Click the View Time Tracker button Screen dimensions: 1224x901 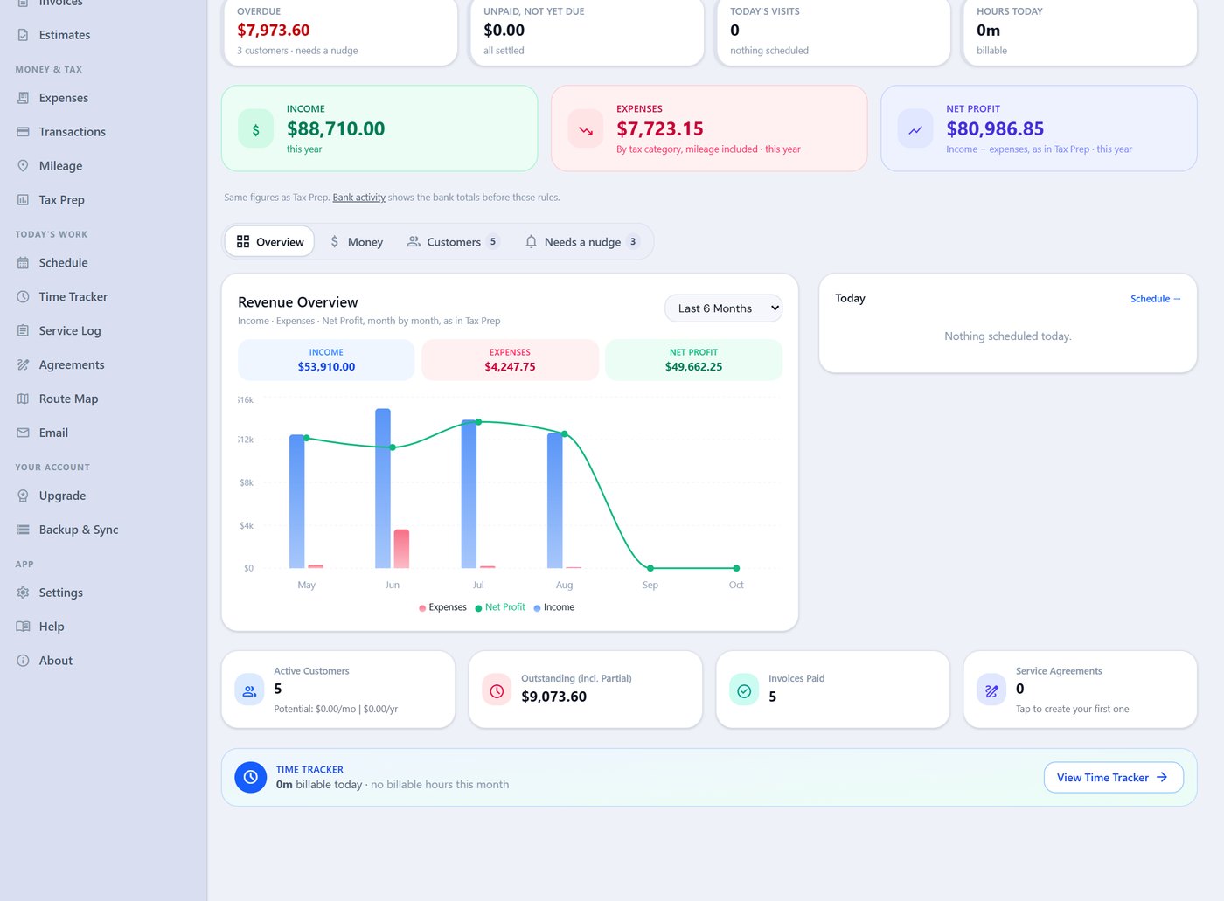[1113, 778]
